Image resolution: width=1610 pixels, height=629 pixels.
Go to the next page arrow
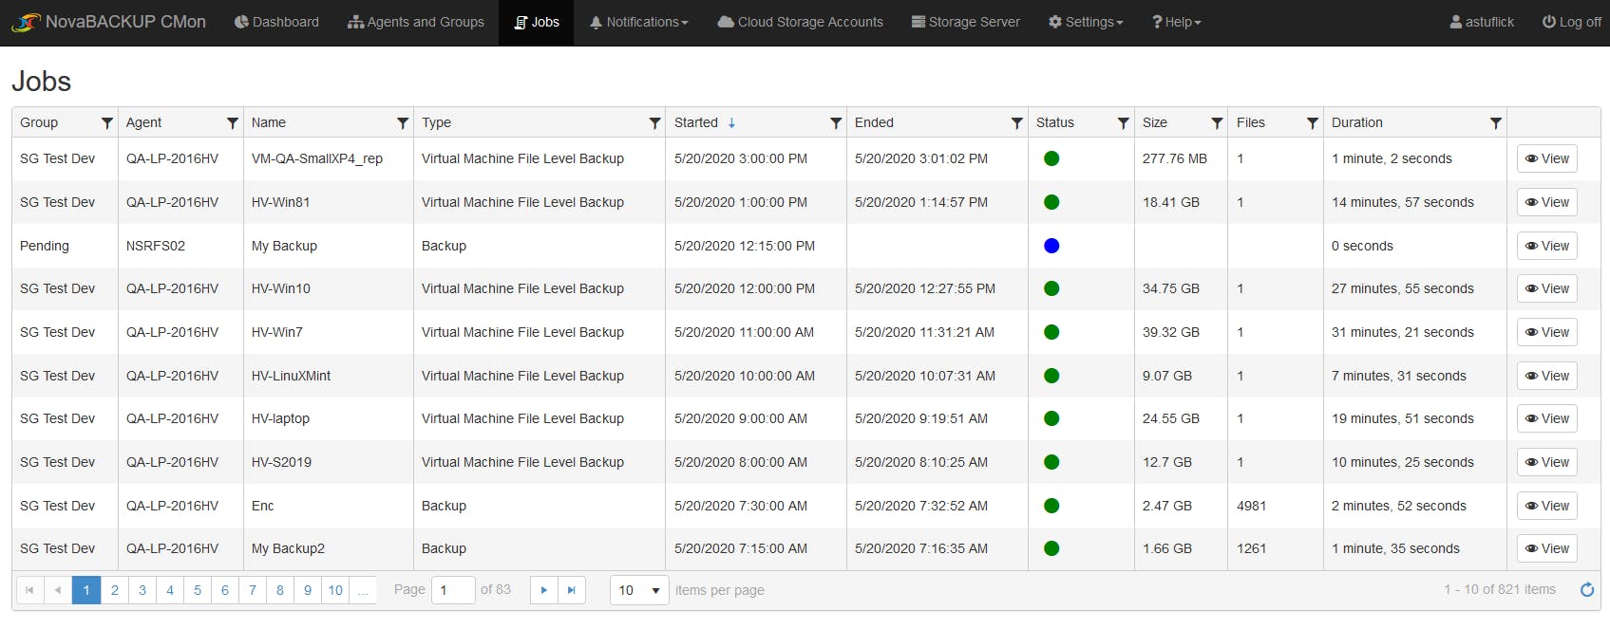(544, 590)
